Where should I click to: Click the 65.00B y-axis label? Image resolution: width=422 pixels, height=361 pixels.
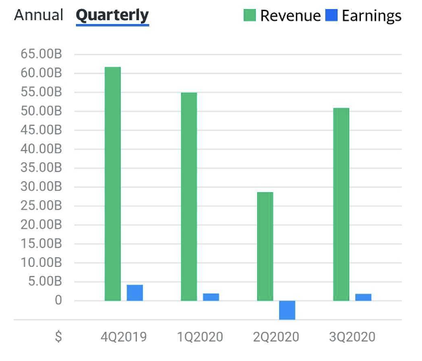(x=41, y=54)
